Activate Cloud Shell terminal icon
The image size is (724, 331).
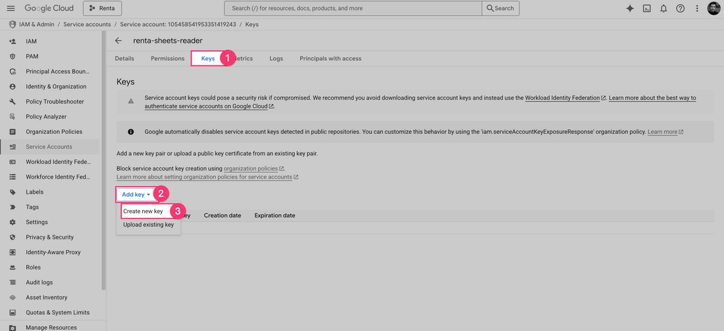click(647, 8)
